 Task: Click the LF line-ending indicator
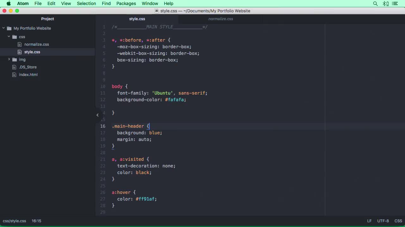[x=369, y=221]
